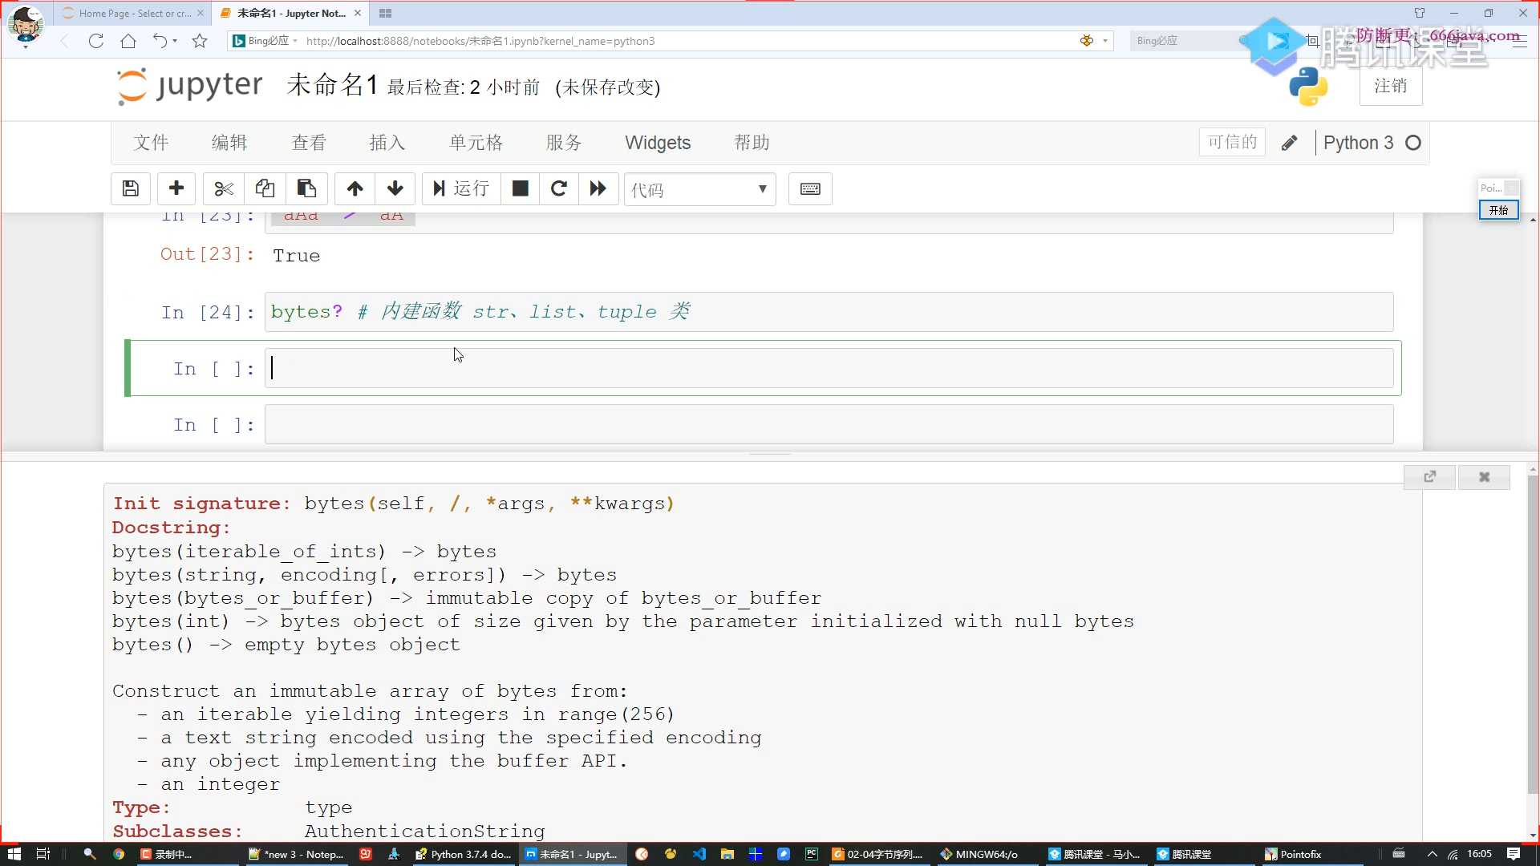Screen dimensions: 1540x866
Task: Click the Bing search input field
Action: pyautogui.click(x=1183, y=41)
